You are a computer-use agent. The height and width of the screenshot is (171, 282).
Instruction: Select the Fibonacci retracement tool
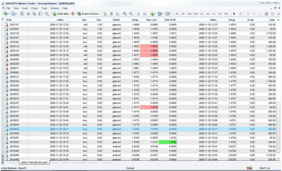pos(273,14)
